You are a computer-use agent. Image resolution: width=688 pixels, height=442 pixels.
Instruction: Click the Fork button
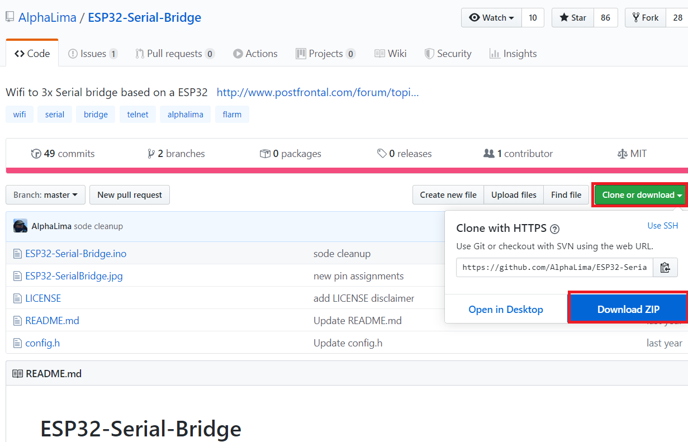(x=646, y=18)
